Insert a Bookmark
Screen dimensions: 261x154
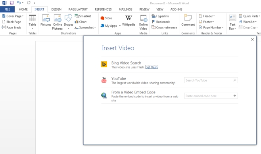pos(161,22)
